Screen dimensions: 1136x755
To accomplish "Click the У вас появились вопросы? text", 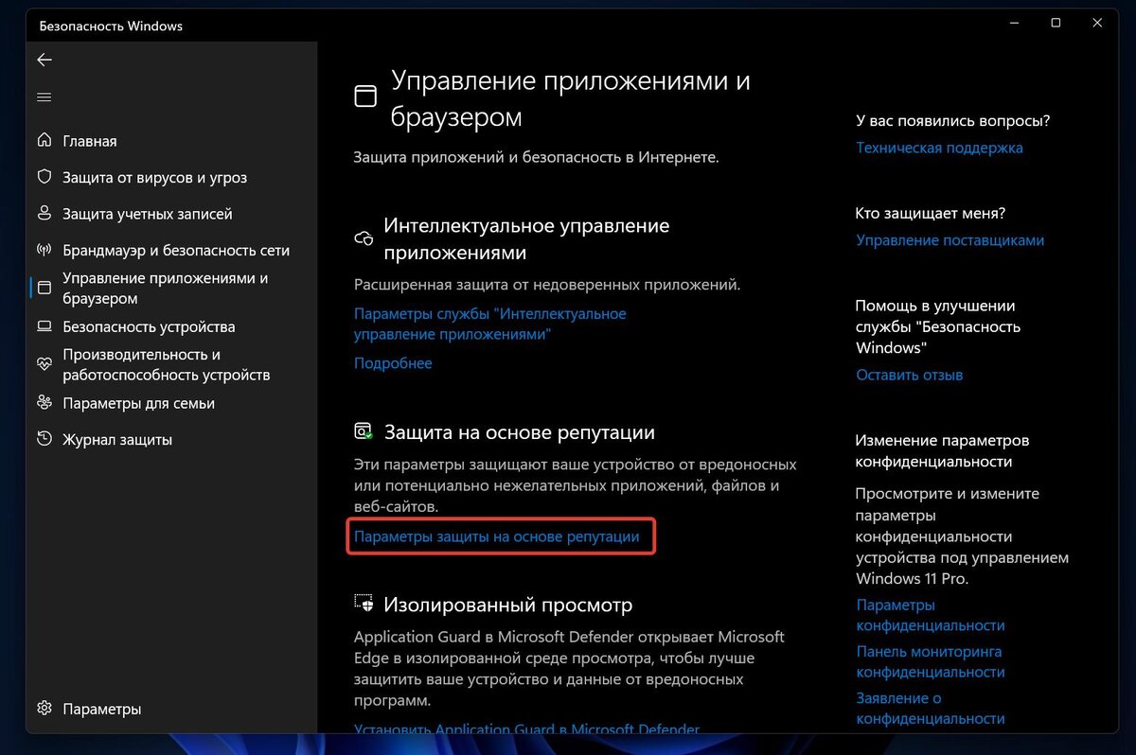I will pyautogui.click(x=952, y=121).
